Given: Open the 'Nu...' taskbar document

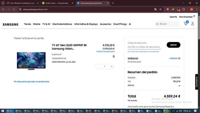Looking at the screenshot, I should pos(141,111).
